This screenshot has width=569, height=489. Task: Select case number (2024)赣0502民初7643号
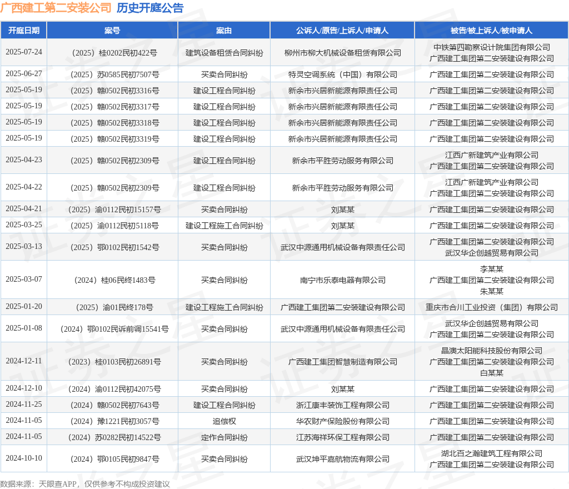114,405
